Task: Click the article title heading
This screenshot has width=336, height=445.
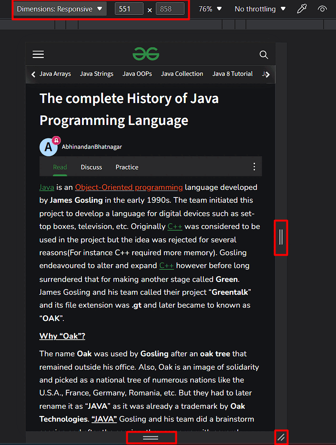Action: (129, 109)
